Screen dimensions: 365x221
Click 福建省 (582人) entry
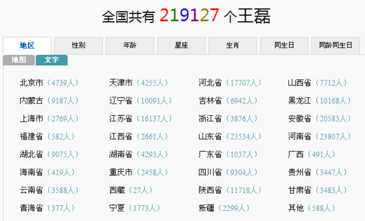(x=47, y=136)
